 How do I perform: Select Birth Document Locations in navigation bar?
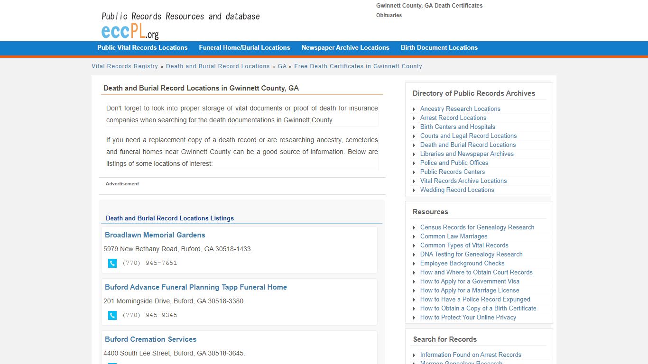439,48
